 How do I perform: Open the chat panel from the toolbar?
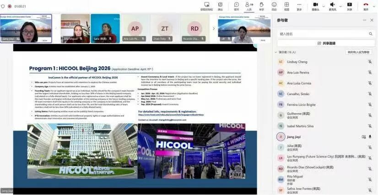click(x=236, y=5)
